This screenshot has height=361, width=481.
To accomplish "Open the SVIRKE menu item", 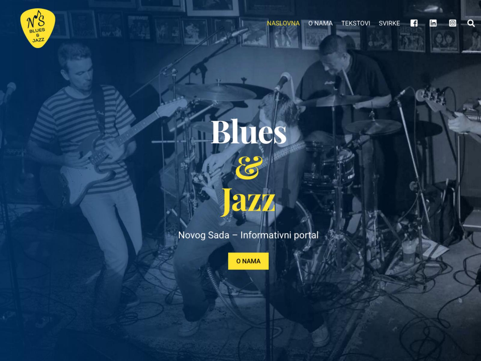I will pyautogui.click(x=389, y=23).
